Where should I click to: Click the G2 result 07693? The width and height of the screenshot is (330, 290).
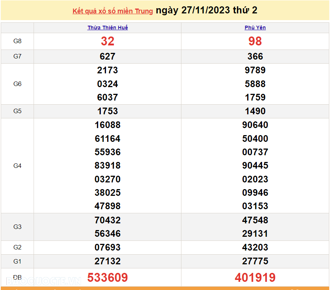[108, 248]
